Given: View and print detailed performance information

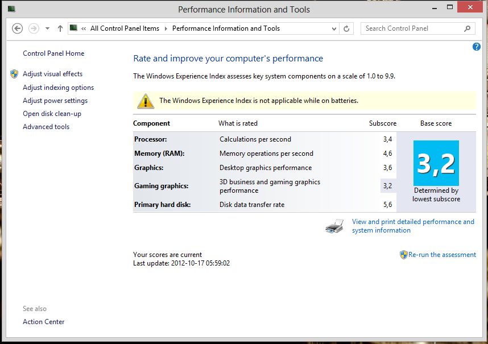Looking at the screenshot, I should (413, 226).
